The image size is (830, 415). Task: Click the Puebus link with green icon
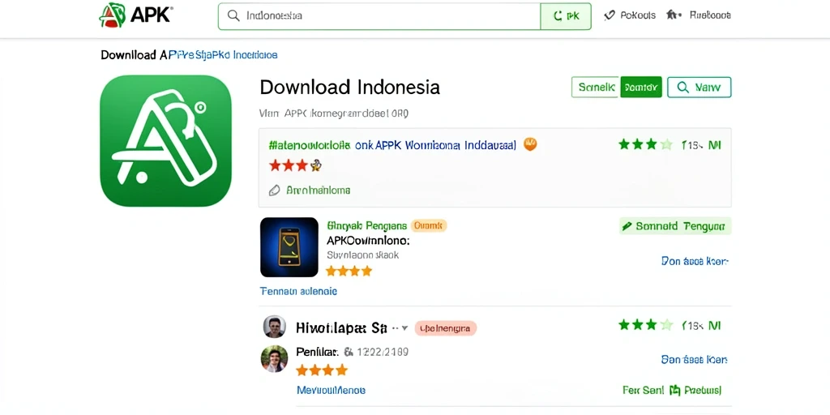click(x=695, y=391)
